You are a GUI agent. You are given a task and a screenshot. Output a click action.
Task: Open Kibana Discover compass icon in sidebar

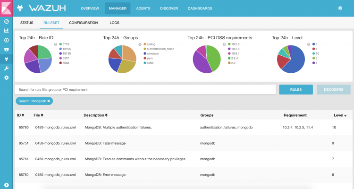pos(7,21)
